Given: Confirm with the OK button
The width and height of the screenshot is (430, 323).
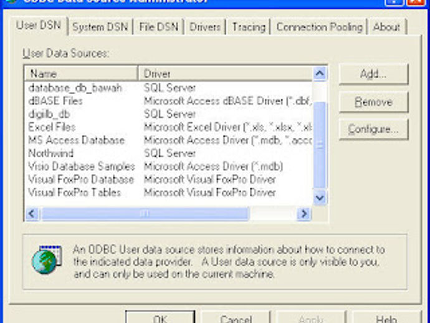Looking at the screenshot, I should tap(160, 318).
